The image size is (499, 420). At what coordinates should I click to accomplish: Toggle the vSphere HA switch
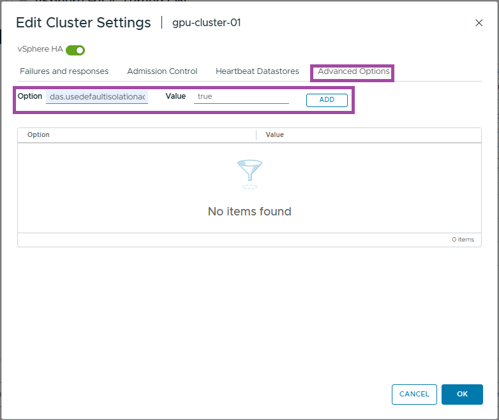[75, 50]
